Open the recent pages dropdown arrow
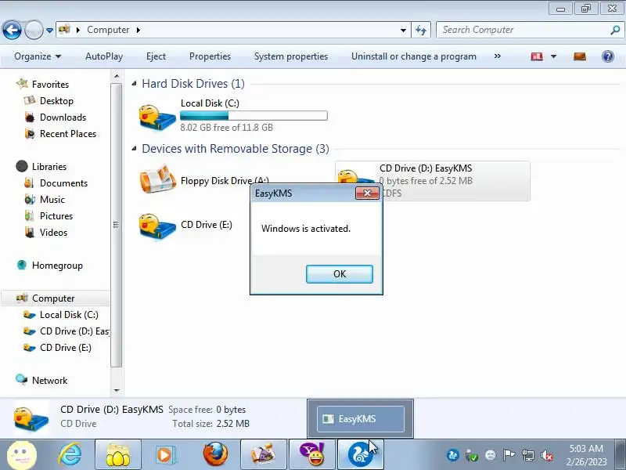The height and width of the screenshot is (470, 626). 49,30
